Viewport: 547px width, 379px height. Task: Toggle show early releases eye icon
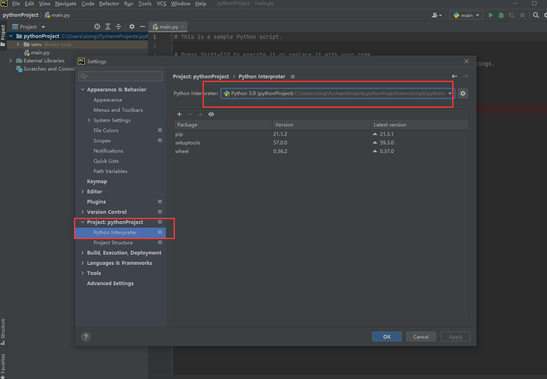pos(211,114)
